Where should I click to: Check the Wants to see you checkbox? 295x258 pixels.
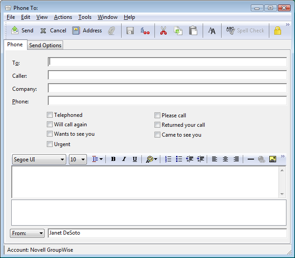click(50, 134)
